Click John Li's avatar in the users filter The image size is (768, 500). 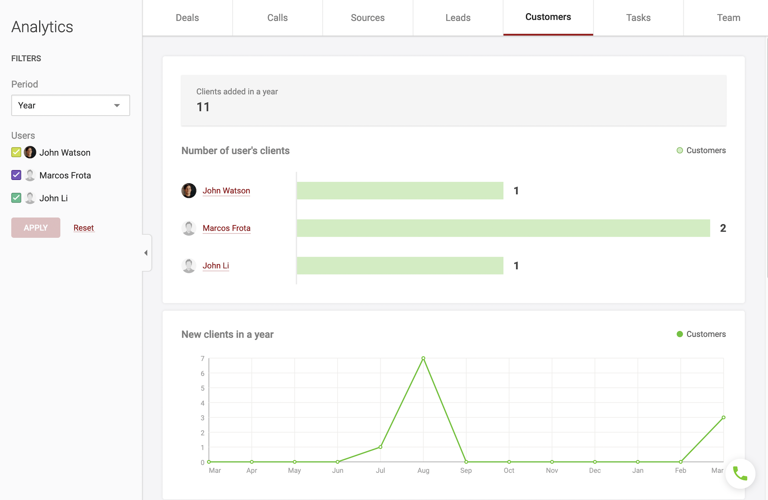click(x=30, y=198)
